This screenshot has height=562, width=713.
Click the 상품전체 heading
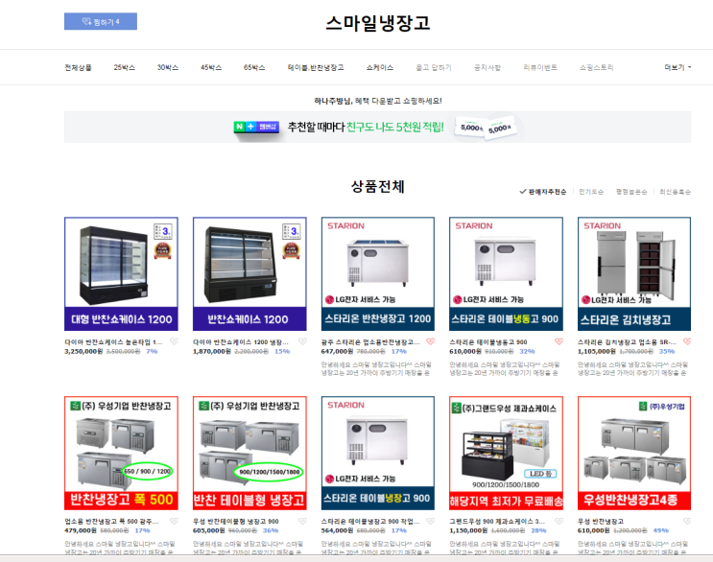(377, 186)
